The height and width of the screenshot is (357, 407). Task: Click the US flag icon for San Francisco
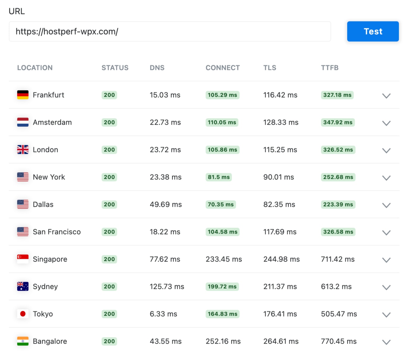click(23, 232)
